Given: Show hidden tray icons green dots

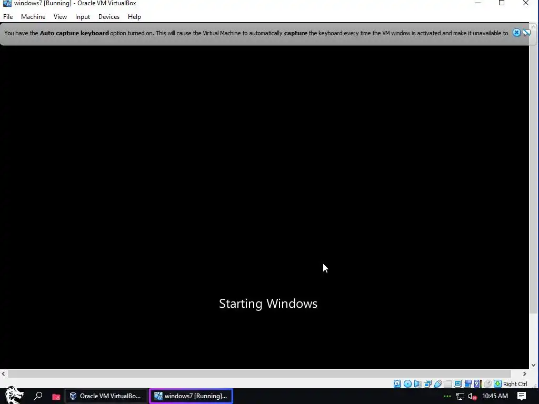Looking at the screenshot, I should 447,397.
